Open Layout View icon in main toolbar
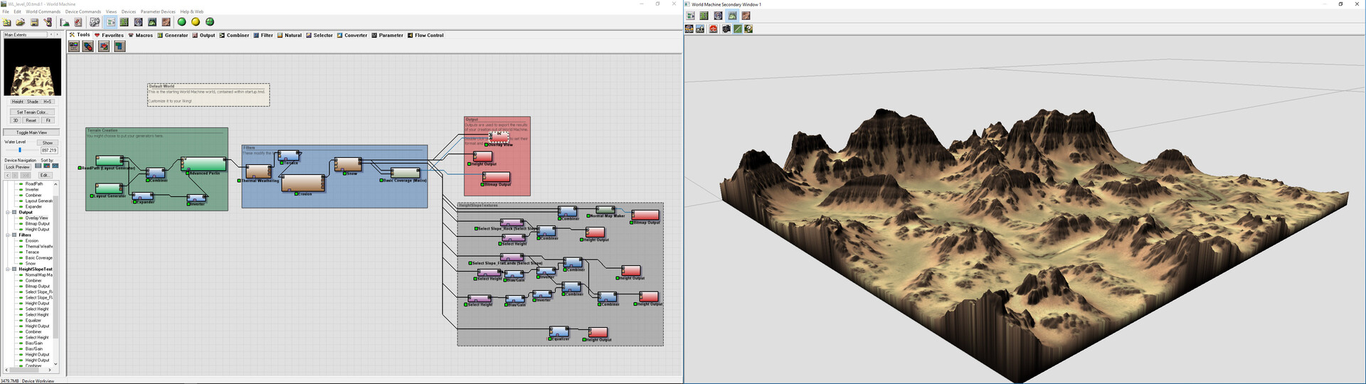Image resolution: width=1366 pixels, height=384 pixels. click(125, 22)
